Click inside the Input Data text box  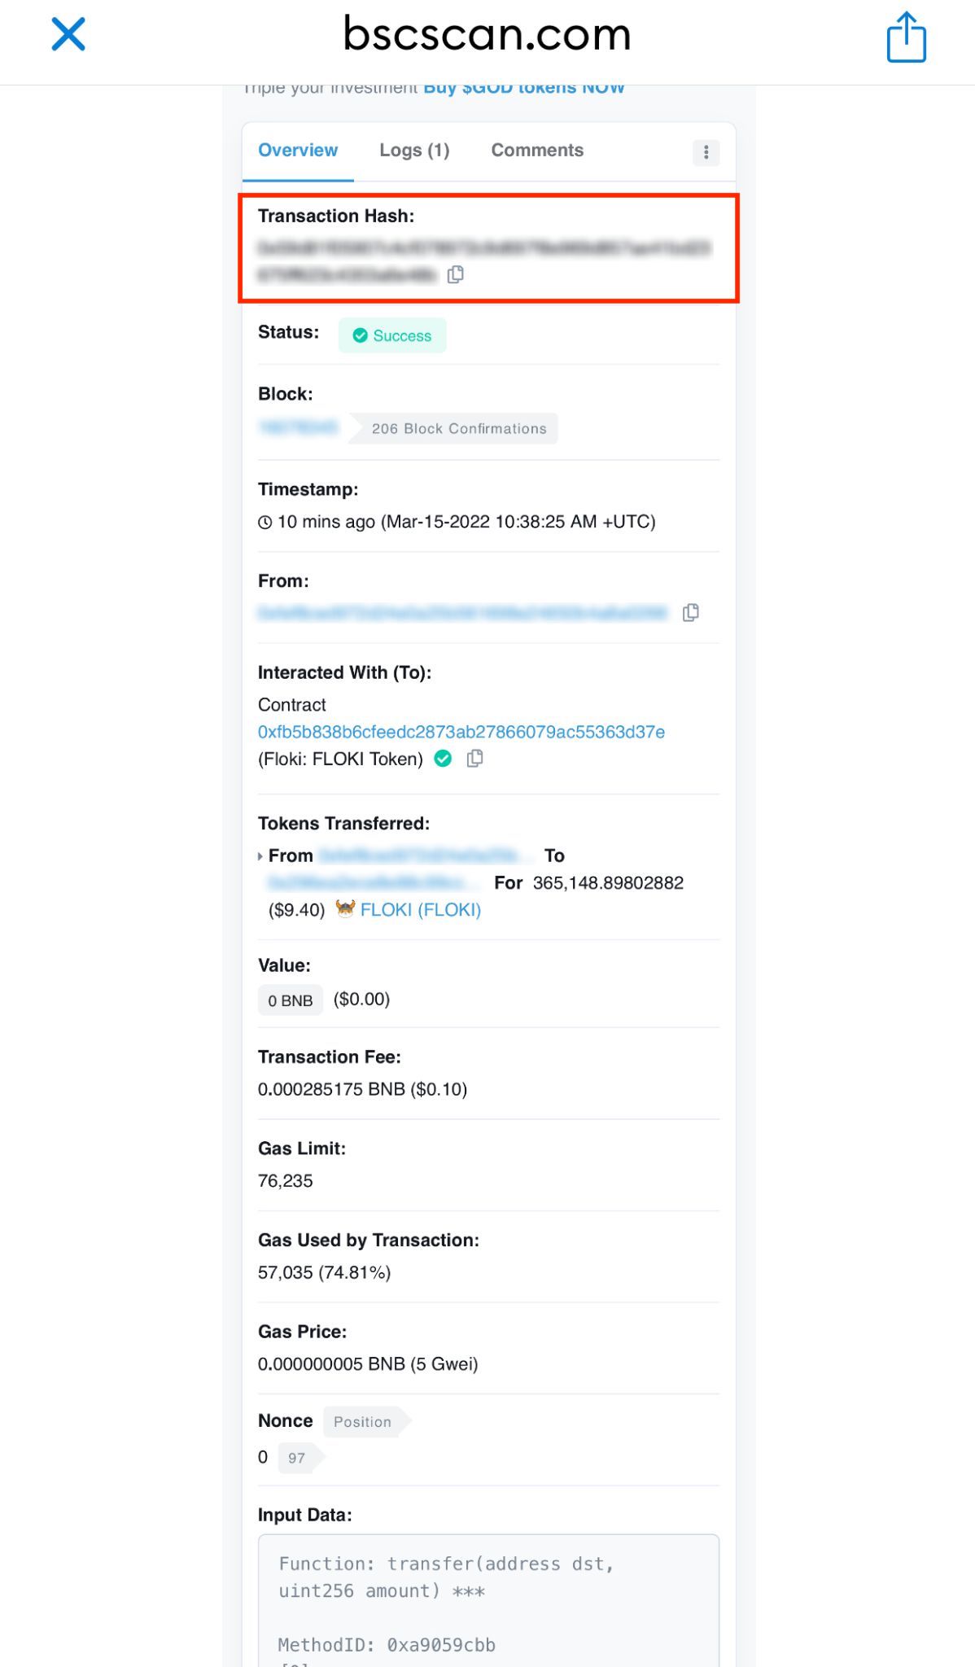pos(488,1600)
